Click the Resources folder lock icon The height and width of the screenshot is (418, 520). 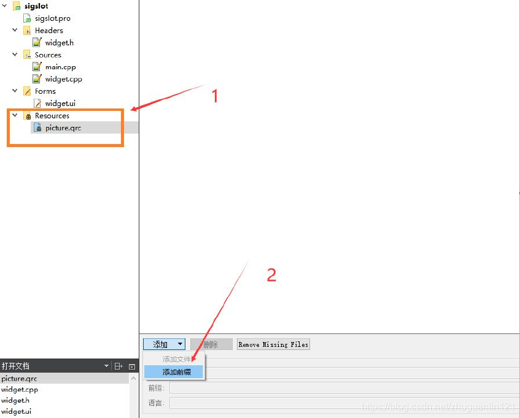coord(28,115)
